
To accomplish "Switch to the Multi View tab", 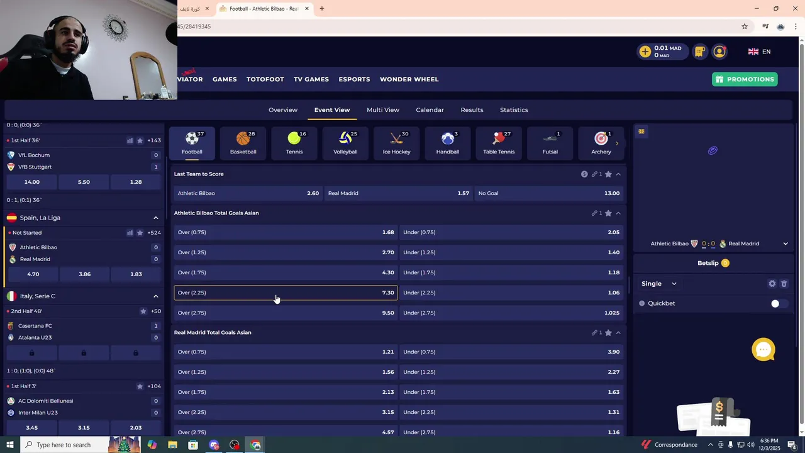I will (x=383, y=110).
